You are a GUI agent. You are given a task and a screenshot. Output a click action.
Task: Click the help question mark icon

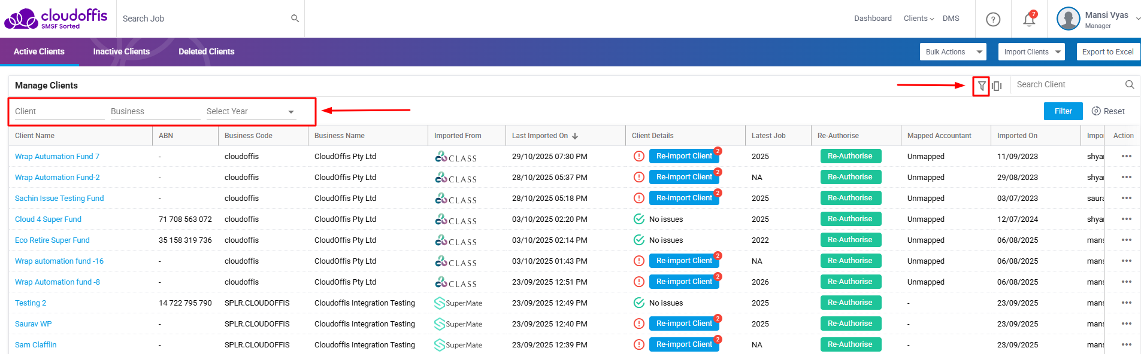(993, 19)
